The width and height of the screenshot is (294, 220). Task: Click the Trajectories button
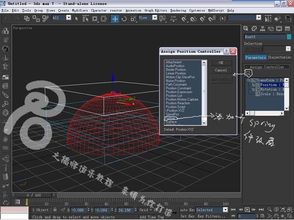pyautogui.click(x=279, y=58)
